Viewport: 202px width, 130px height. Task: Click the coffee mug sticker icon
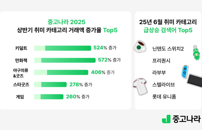point(140,46)
